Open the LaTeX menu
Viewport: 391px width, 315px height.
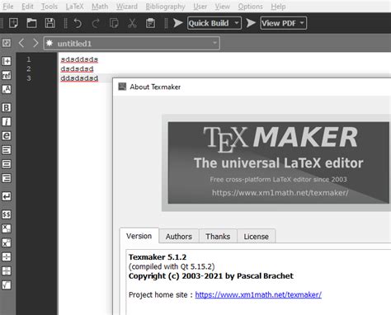point(74,7)
